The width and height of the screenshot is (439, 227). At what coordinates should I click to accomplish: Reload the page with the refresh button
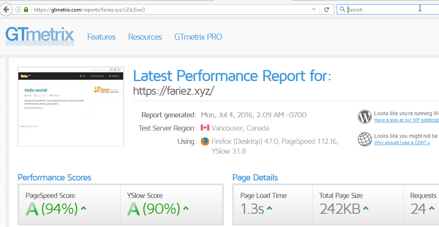[x=326, y=9]
